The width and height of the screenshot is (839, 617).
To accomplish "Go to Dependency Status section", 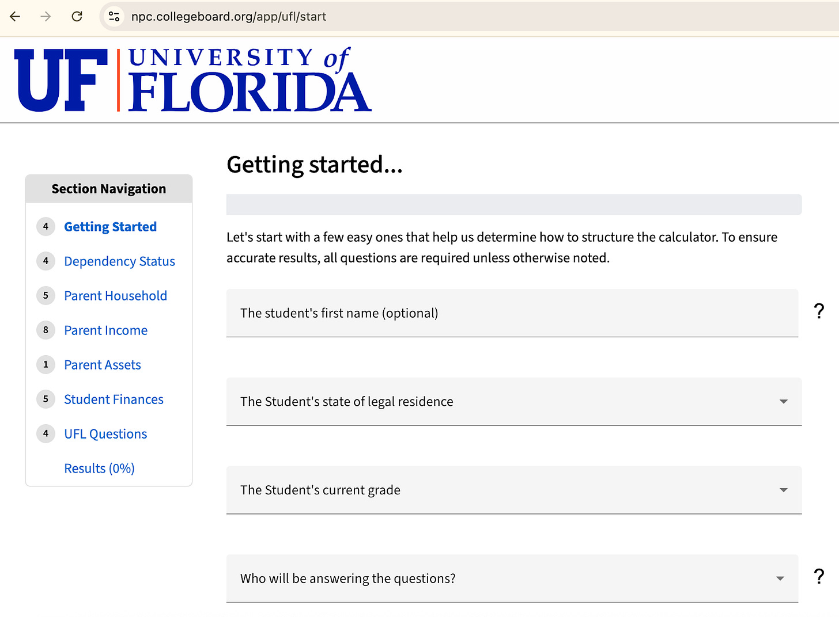I will click(x=119, y=261).
